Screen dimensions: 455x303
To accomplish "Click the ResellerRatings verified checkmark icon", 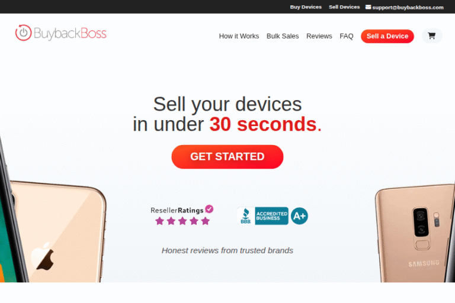I will click(209, 209).
